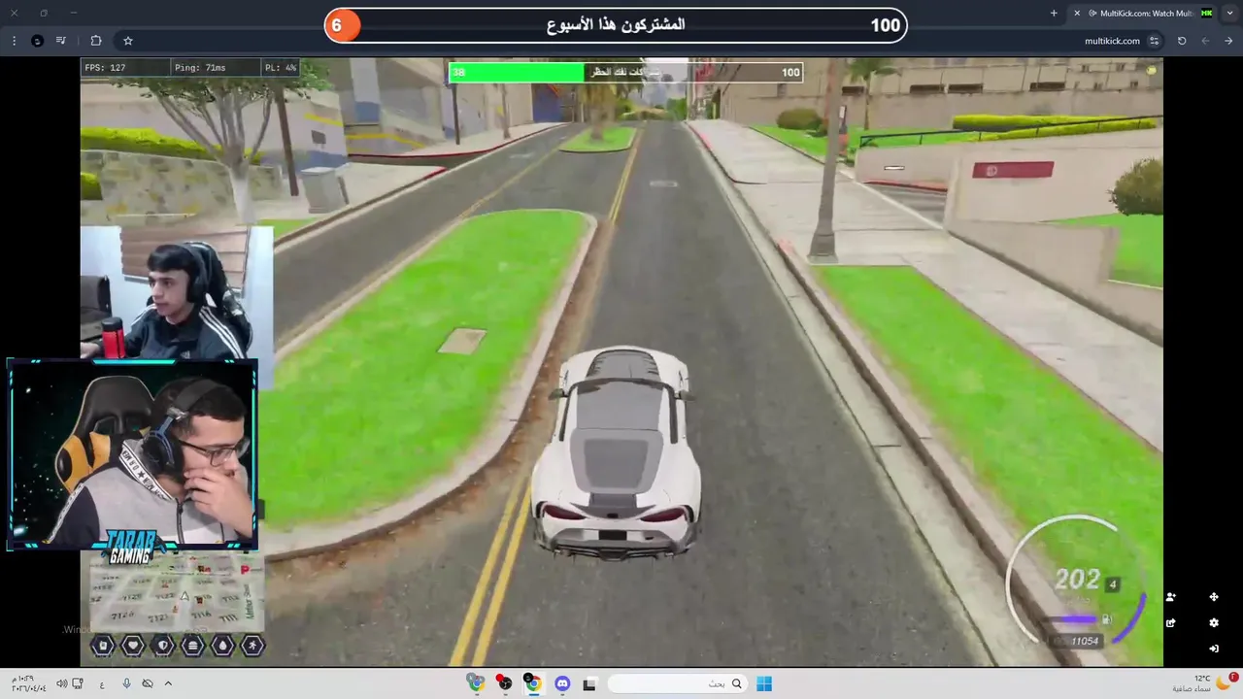Bookmark this page with the star icon
This screenshot has height=699, width=1243.
[x=127, y=41]
